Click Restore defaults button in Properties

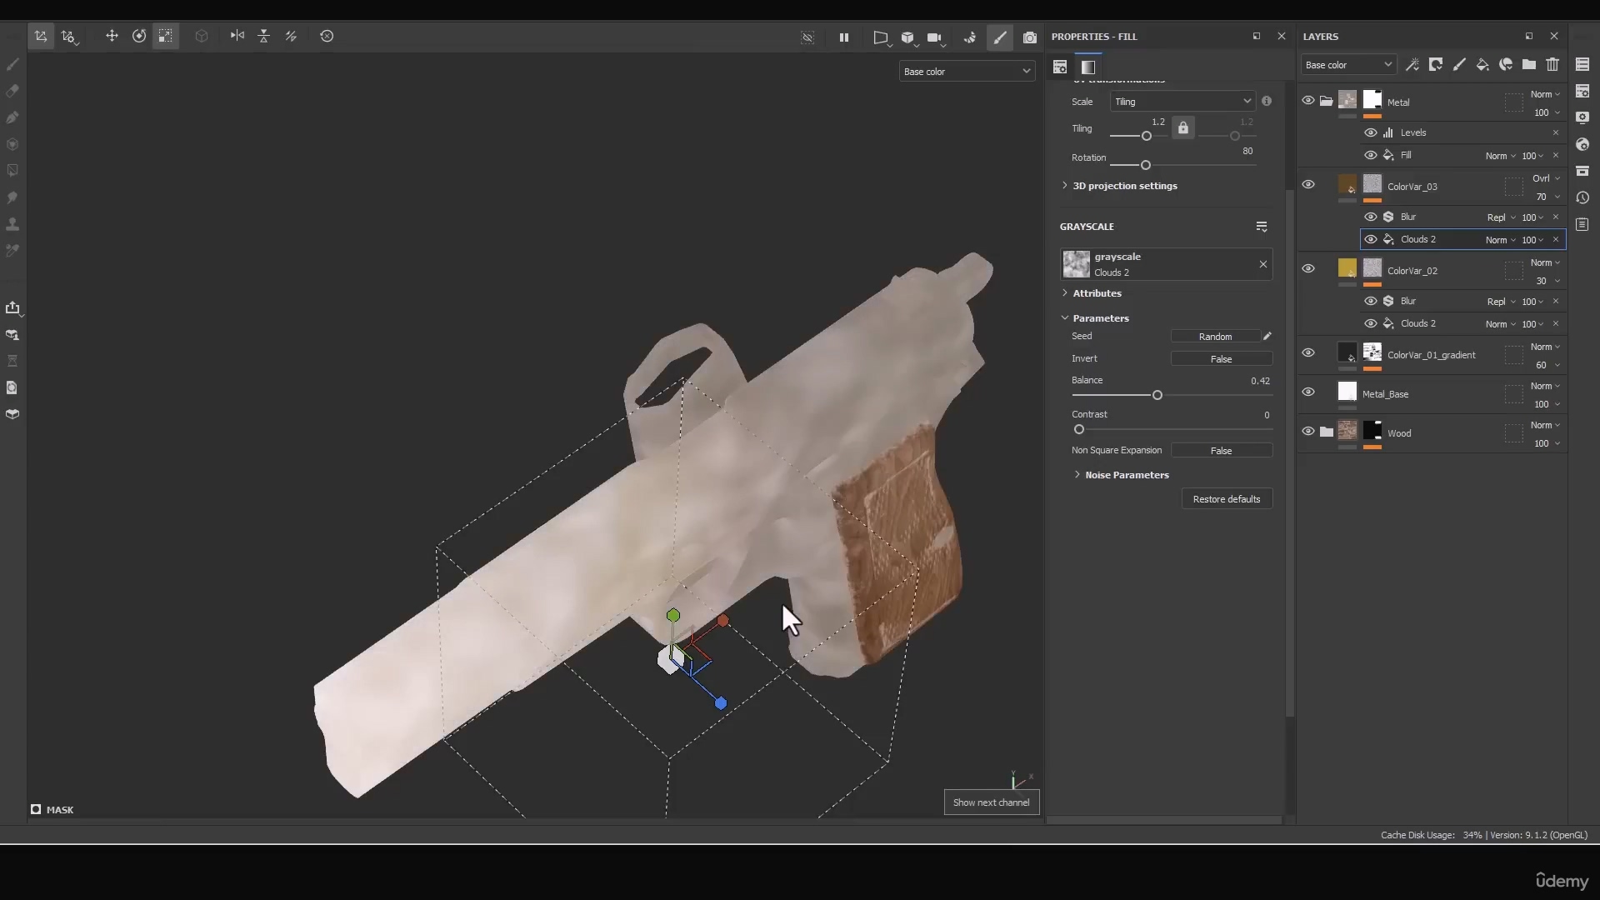click(1225, 497)
